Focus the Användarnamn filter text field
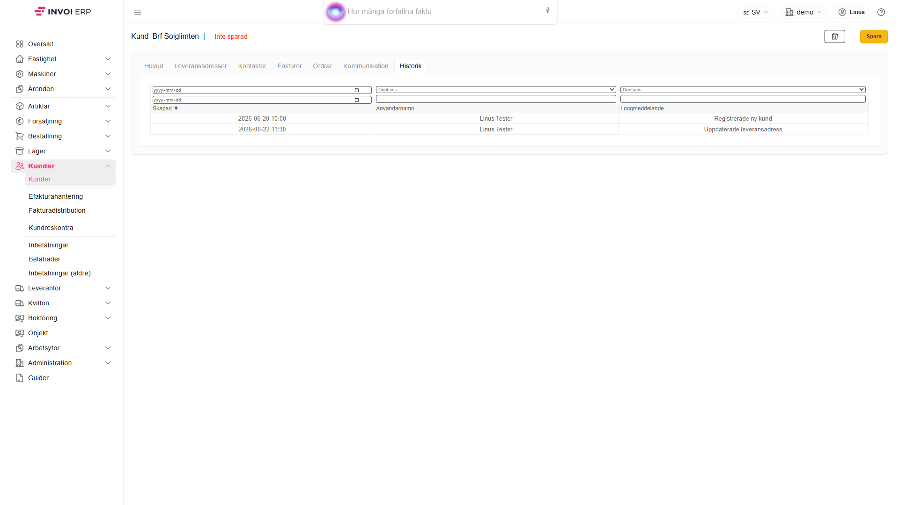Viewport: 899px width, 505px height. tap(496, 99)
